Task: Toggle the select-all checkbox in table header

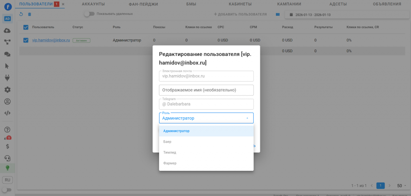Action: [x=26, y=27]
